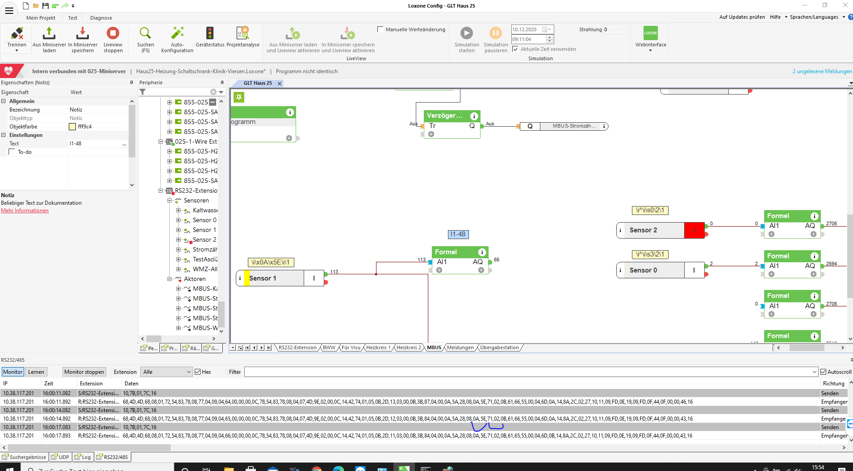Open the Projektanalyse tool

click(x=243, y=34)
